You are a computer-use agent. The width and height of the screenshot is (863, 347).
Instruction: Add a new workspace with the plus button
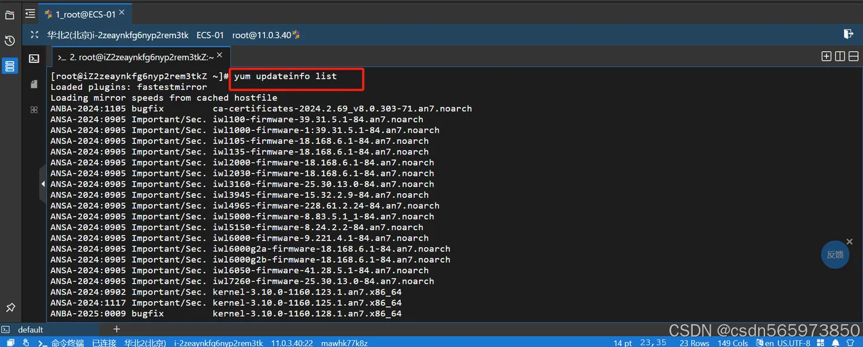(117, 330)
